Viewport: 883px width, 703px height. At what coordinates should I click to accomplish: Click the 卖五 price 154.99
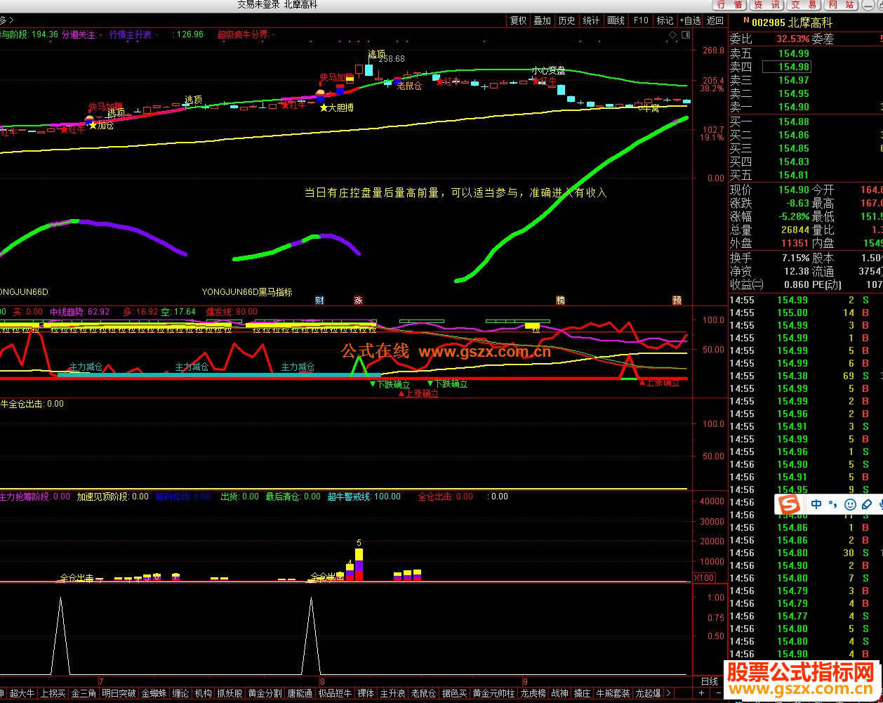[793, 53]
